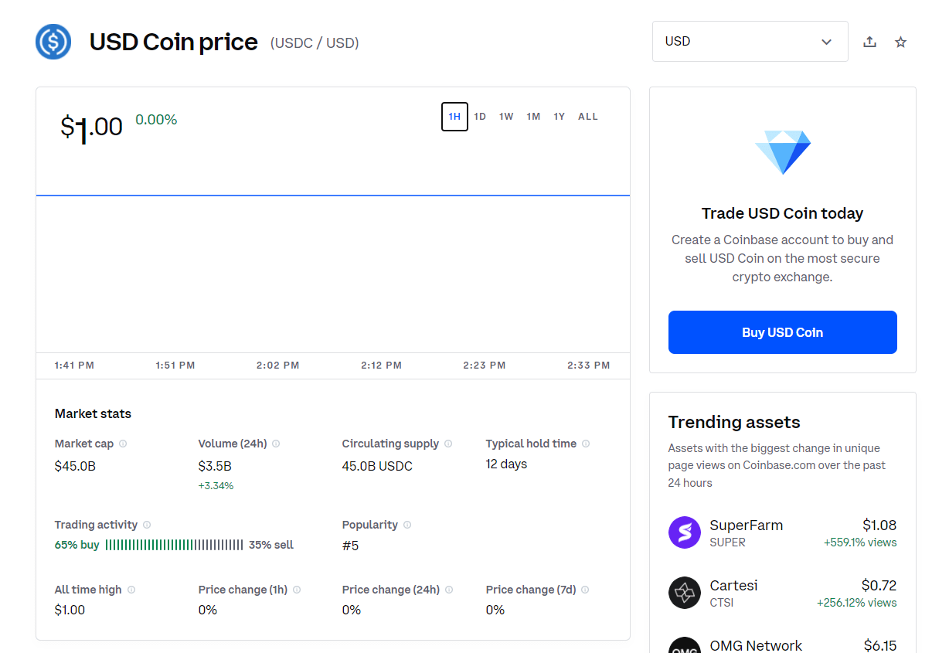This screenshot has width=932, height=653.
Task: Switch chart to 1Y range
Action: [559, 117]
